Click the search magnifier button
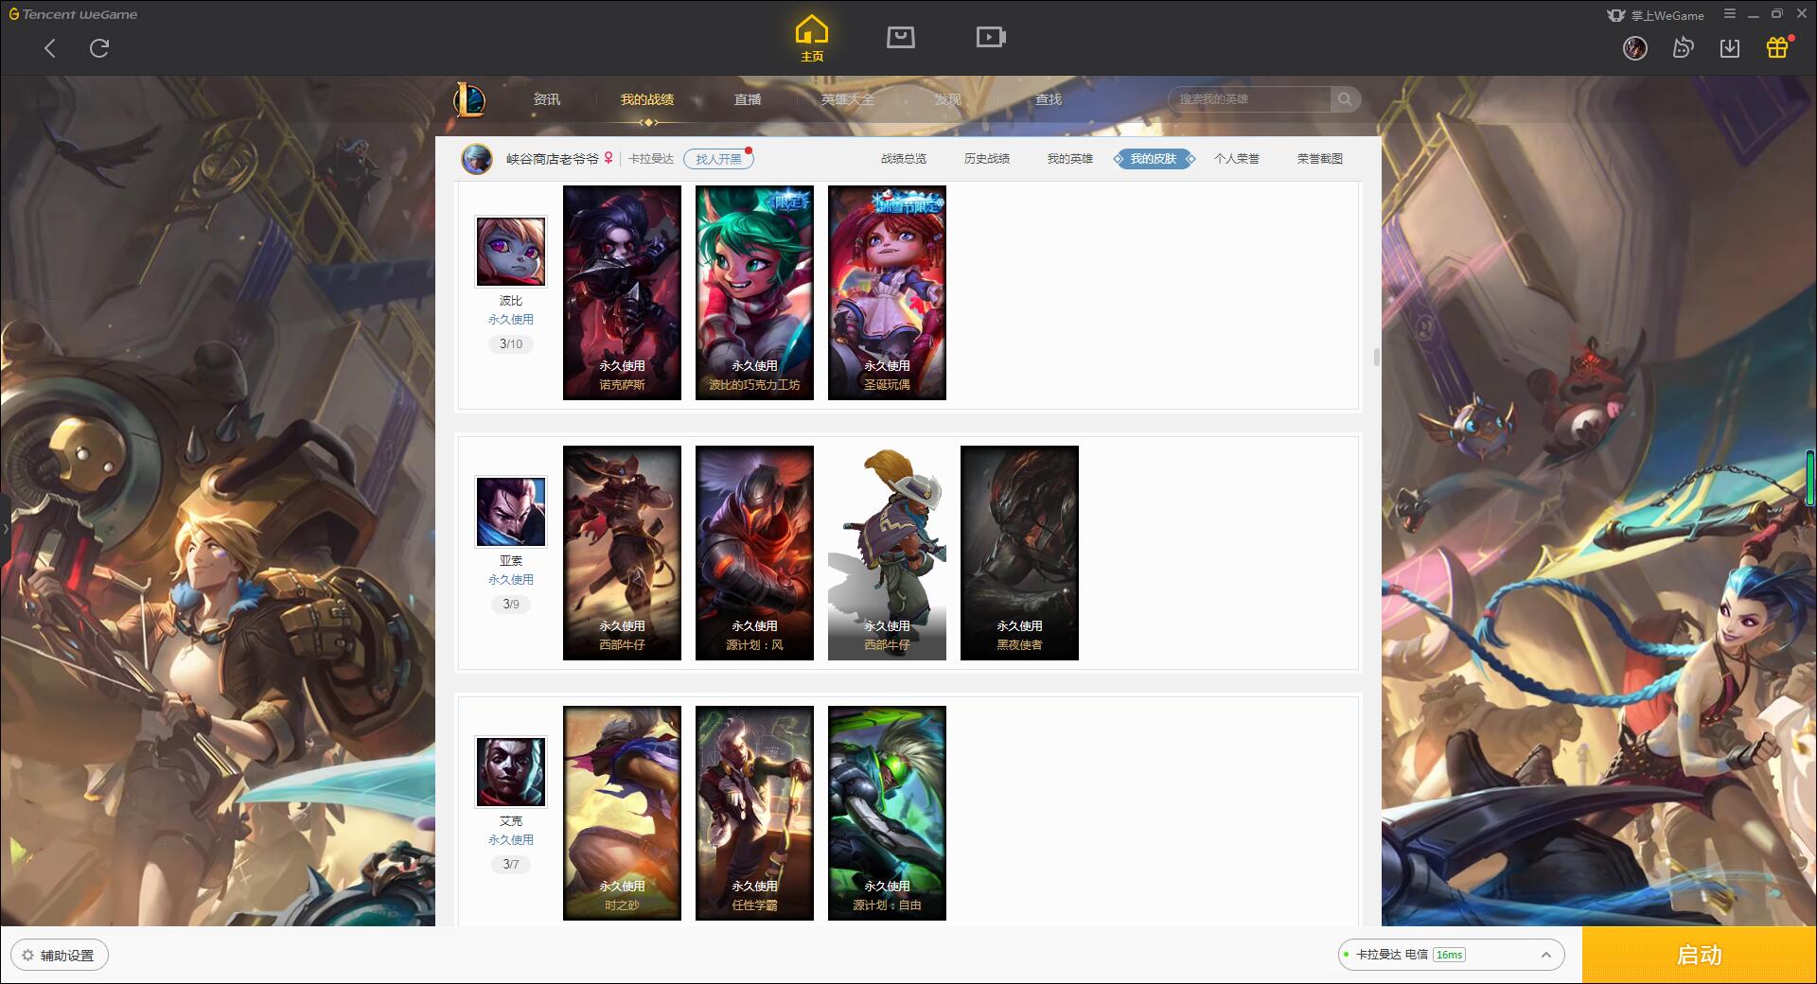Viewport: 1817px width, 984px height. click(x=1345, y=99)
